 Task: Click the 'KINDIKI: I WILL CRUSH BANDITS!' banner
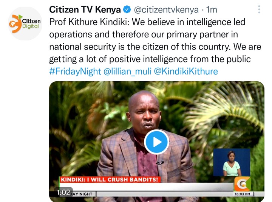coord(110,179)
